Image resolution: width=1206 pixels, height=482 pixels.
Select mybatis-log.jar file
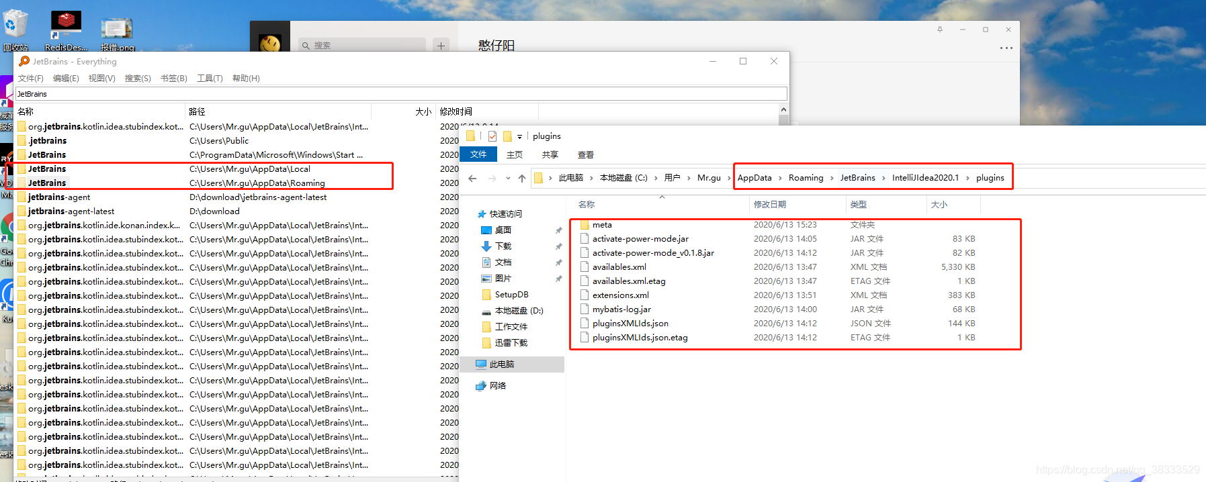pyautogui.click(x=621, y=309)
